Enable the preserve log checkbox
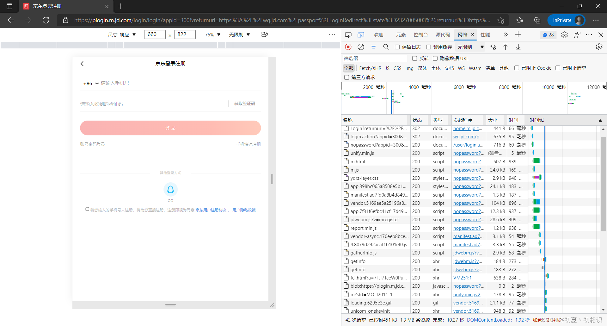The image size is (607, 326). (397, 47)
